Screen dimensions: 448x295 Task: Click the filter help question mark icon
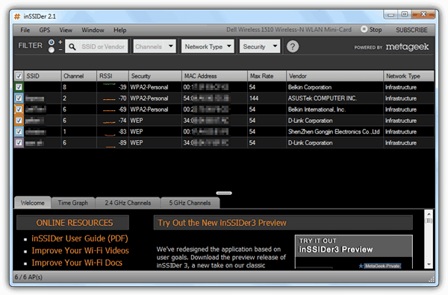(293, 46)
